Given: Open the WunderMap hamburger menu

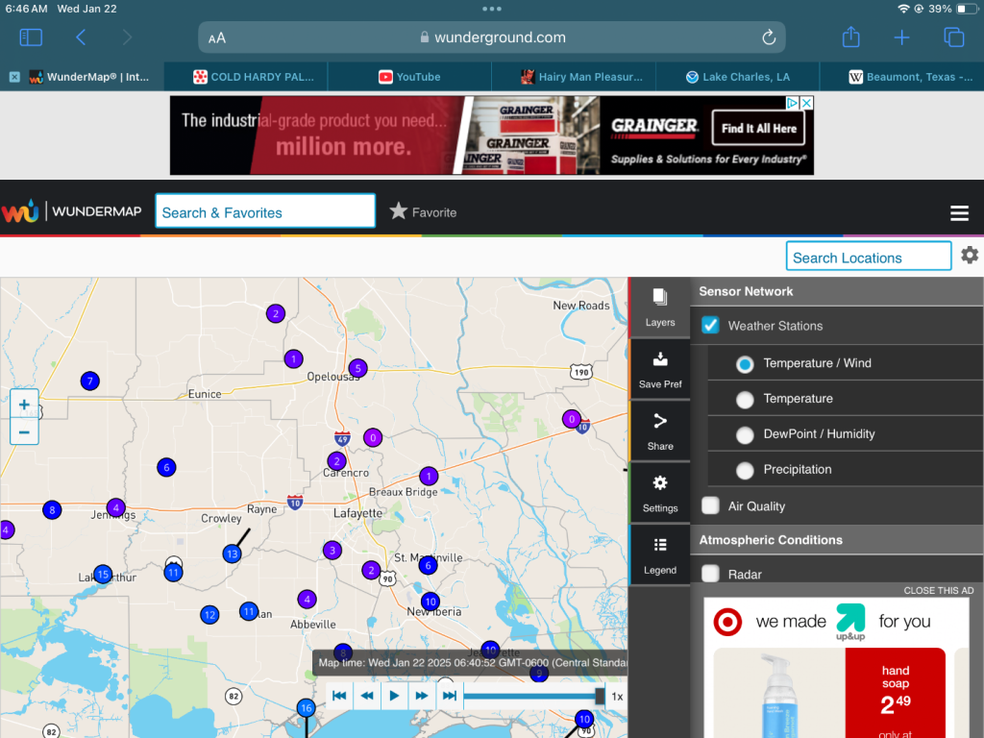Looking at the screenshot, I should click(x=959, y=213).
